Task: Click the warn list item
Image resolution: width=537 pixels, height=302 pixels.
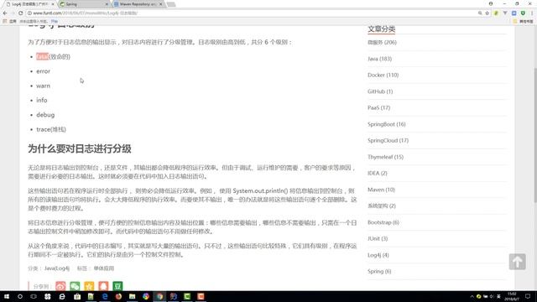Action: point(43,86)
